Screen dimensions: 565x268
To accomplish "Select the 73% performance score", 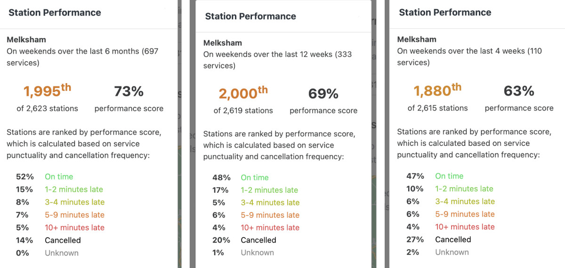I will [129, 91].
